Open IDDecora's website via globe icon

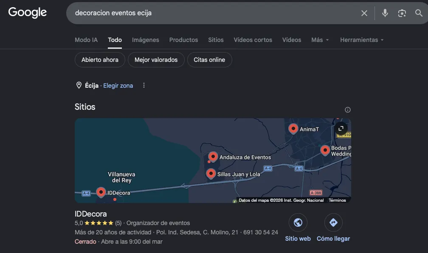[298, 222]
